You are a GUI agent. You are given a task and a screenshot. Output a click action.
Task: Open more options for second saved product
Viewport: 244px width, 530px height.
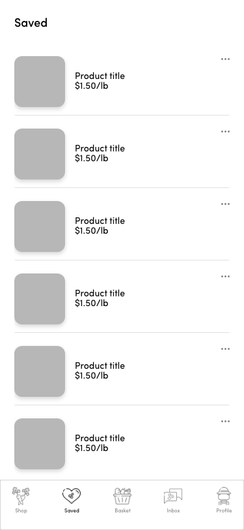click(x=225, y=131)
